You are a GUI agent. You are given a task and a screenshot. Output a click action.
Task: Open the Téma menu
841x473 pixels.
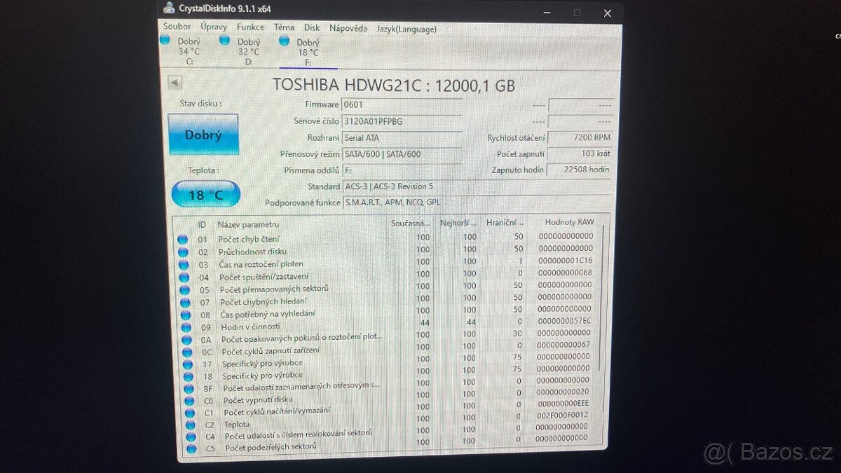coord(283,27)
